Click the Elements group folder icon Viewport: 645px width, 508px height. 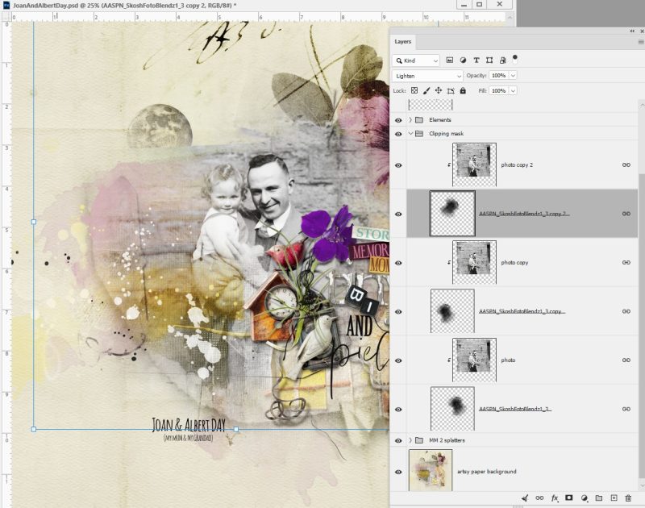[x=419, y=119]
